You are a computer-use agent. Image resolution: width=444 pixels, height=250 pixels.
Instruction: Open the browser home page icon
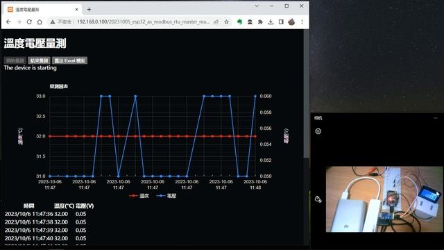(x=40, y=22)
